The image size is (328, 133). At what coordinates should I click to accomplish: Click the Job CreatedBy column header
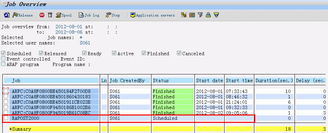130,80
